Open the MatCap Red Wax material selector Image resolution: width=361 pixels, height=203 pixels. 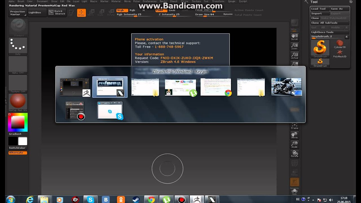coord(18,102)
